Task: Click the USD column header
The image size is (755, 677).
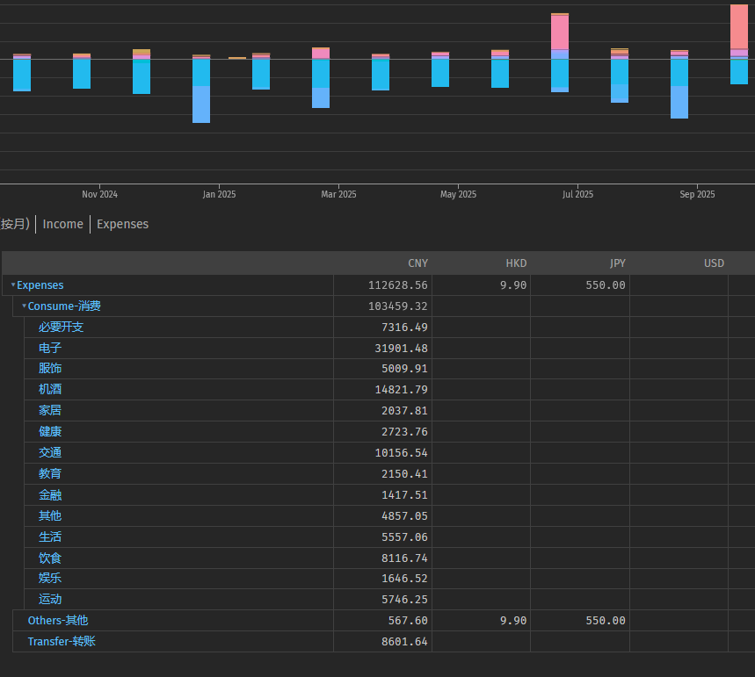Action: (x=714, y=263)
